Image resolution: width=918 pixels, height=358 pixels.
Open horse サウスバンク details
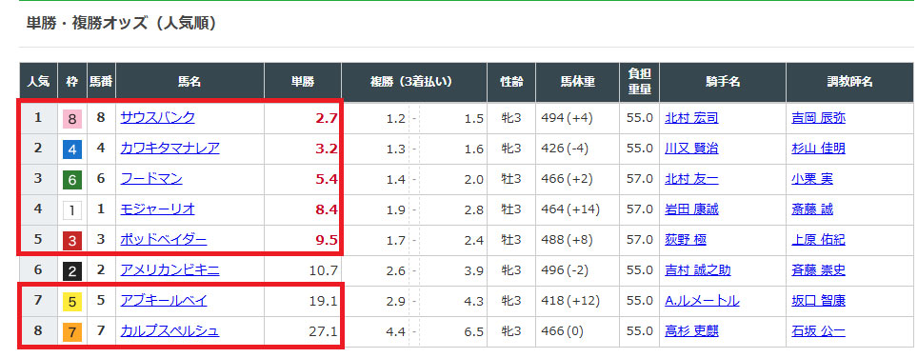coord(157,118)
